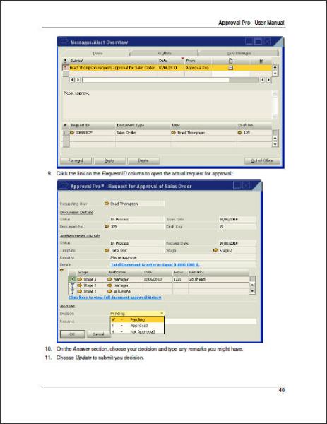Choose Not Approved from the Decision list

137,331
